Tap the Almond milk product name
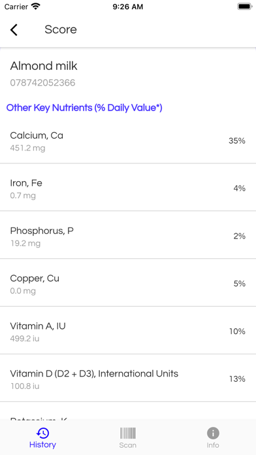Image resolution: width=256 pixels, height=455 pixels. point(44,66)
